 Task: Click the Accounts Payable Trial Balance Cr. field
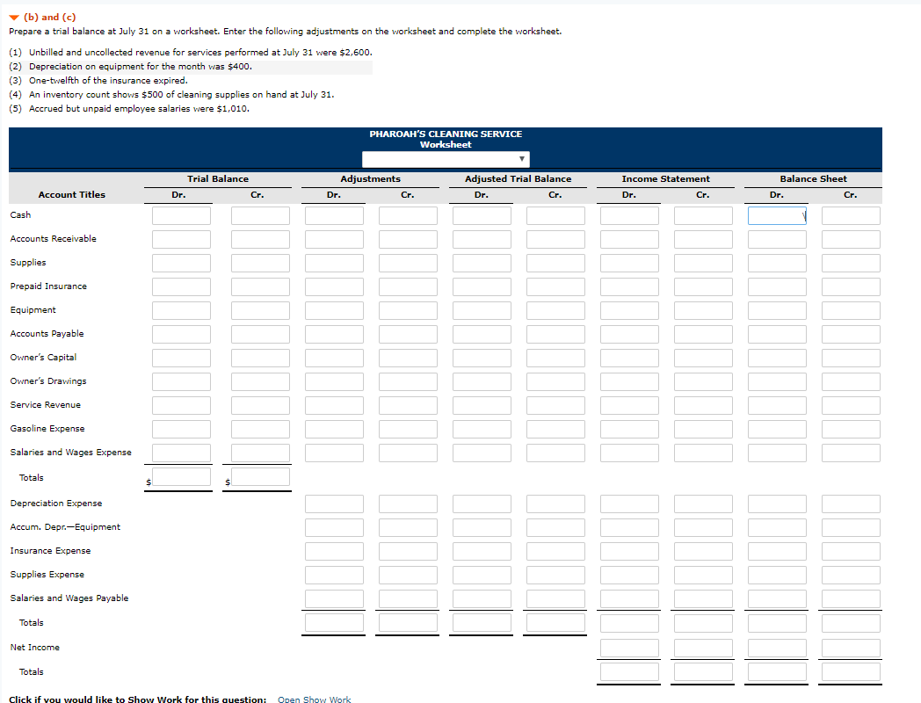click(x=259, y=333)
